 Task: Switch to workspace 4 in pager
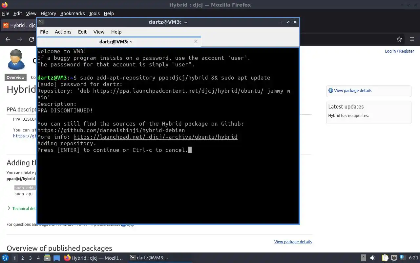click(x=38, y=258)
